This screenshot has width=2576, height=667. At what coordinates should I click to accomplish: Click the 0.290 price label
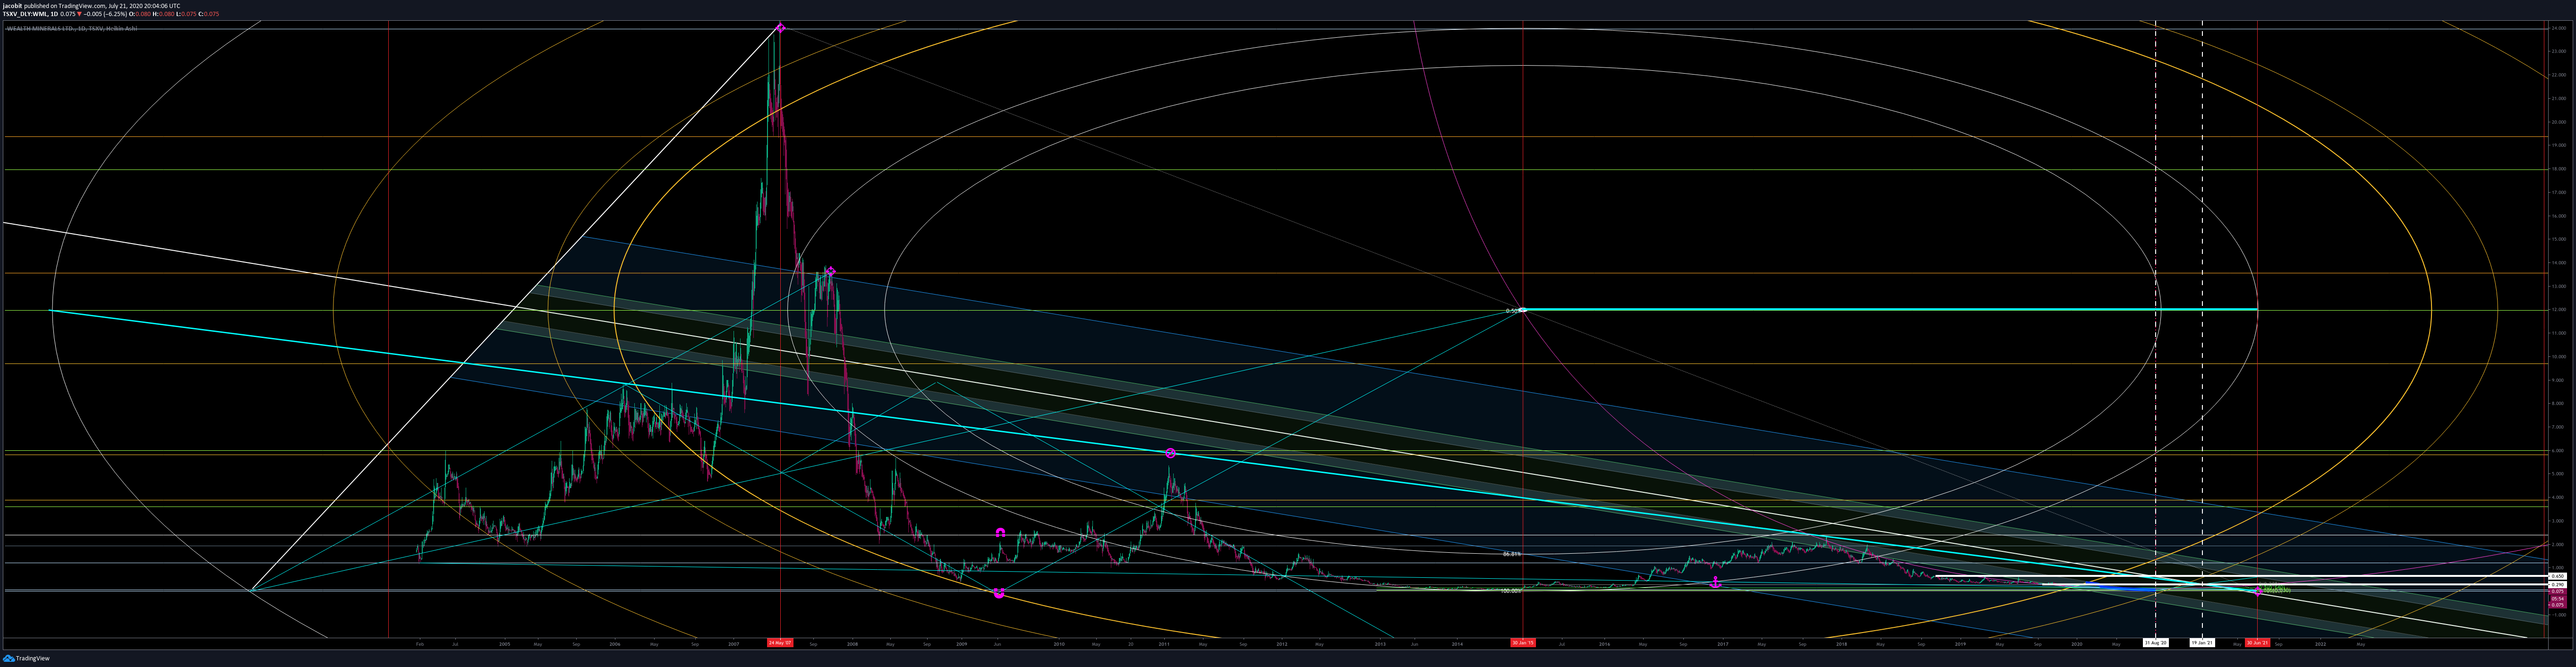[x=2558, y=585]
